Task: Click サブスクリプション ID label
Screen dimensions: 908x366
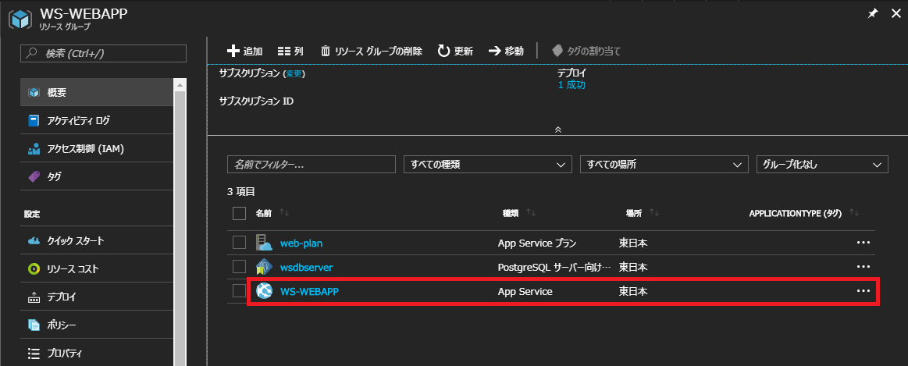Action: (x=256, y=101)
